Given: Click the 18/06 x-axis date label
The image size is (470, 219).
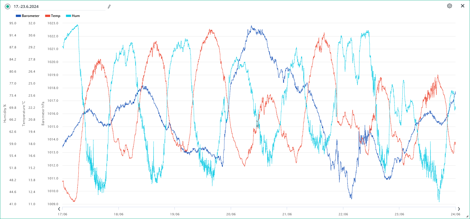Looking at the screenshot, I should coord(118,214).
